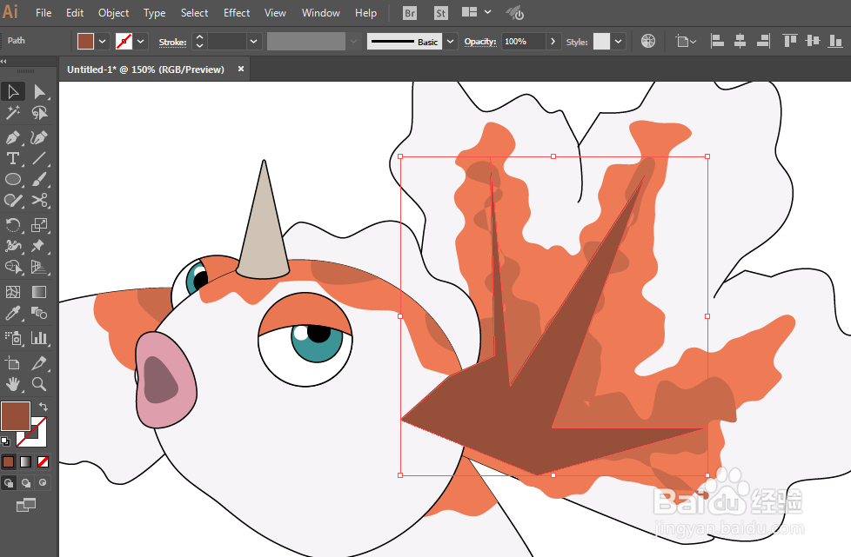Select the Rotate tool
The height and width of the screenshot is (557, 851).
pyautogui.click(x=13, y=225)
